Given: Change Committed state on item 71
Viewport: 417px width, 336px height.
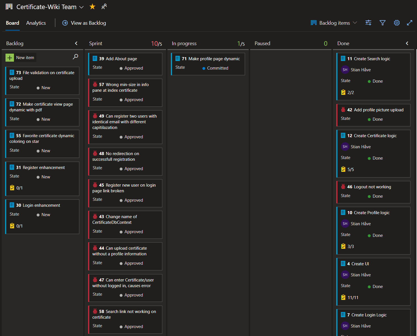Looking at the screenshot, I should click(215, 68).
